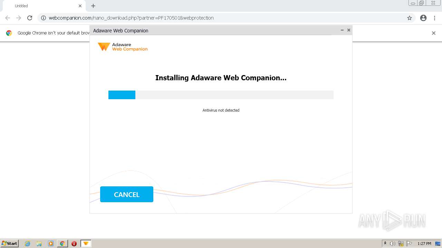Dismiss the default browser notification bar
The width and height of the screenshot is (442, 248).
[x=434, y=33]
